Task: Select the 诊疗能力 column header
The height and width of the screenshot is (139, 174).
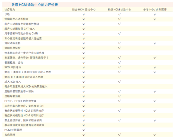Action: tap(10, 9)
